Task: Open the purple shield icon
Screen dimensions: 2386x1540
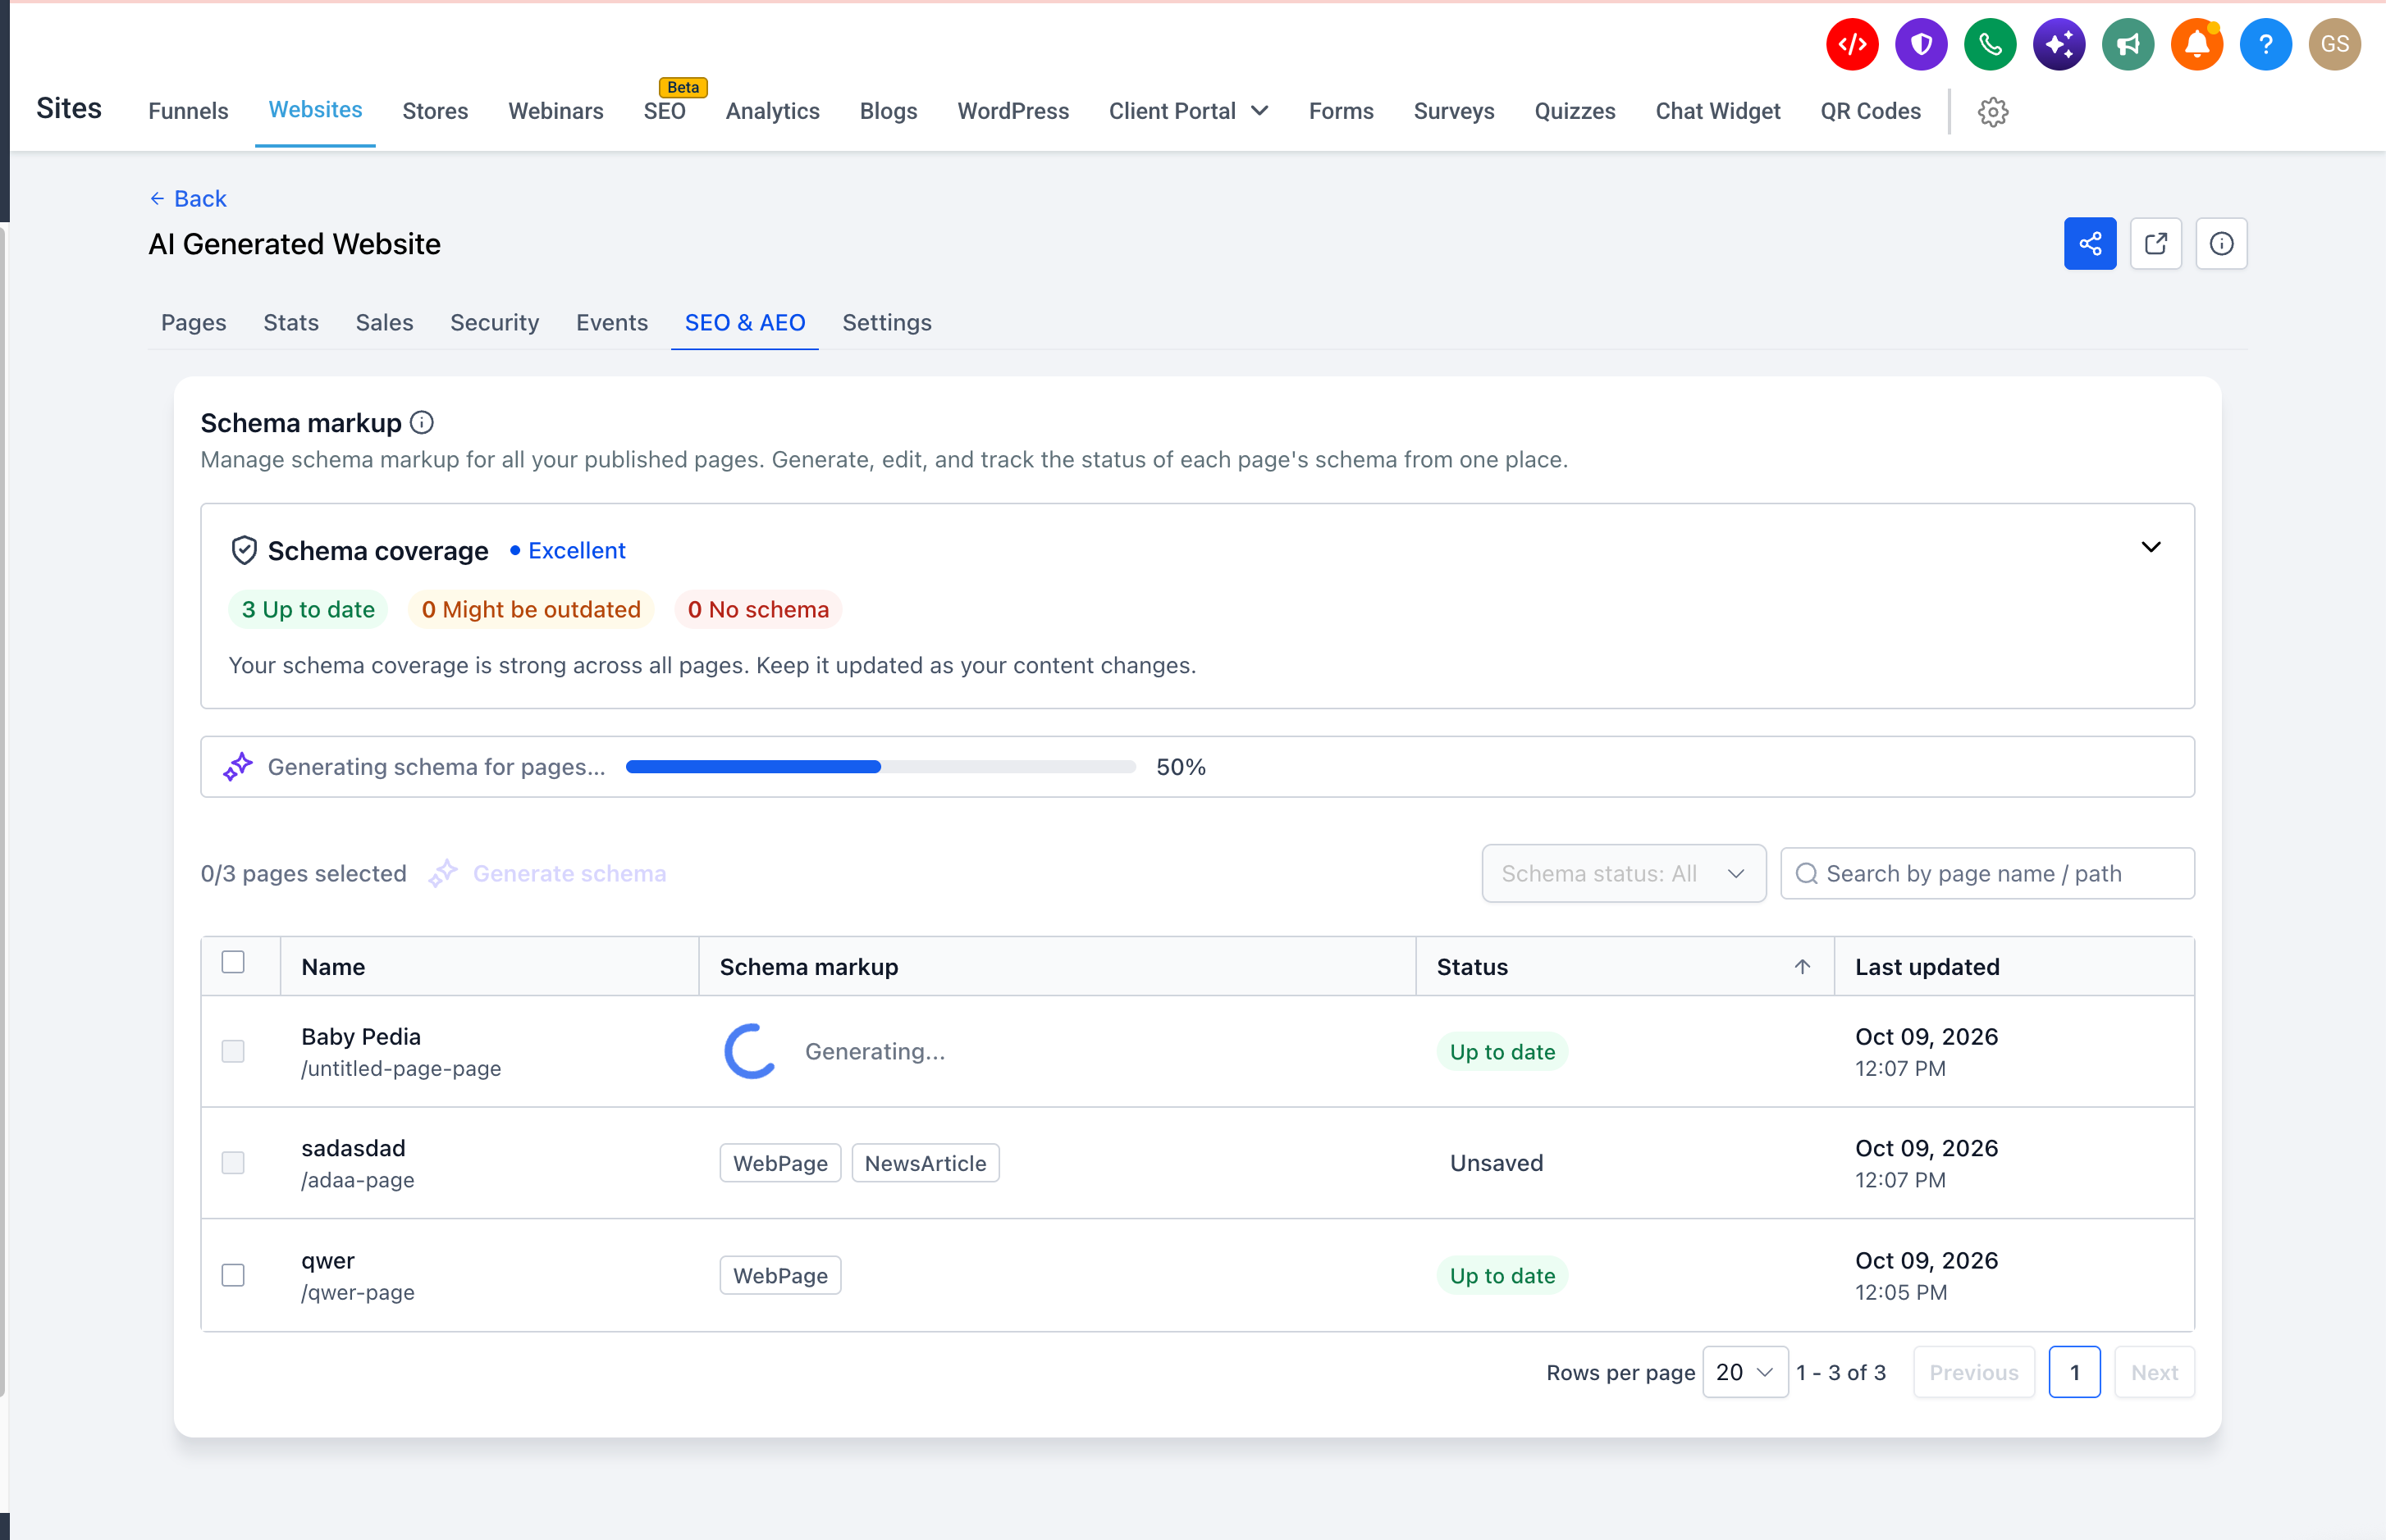Action: tap(1921, 44)
